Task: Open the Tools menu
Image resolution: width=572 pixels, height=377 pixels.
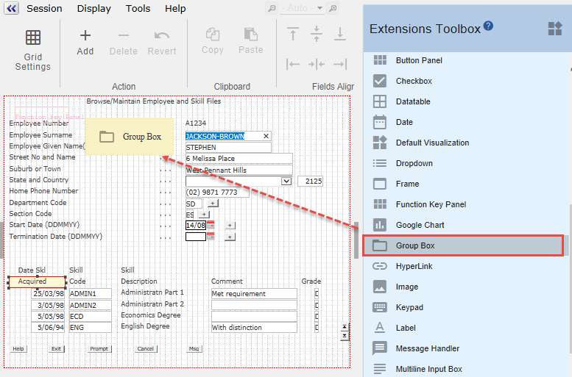Action: coord(138,8)
